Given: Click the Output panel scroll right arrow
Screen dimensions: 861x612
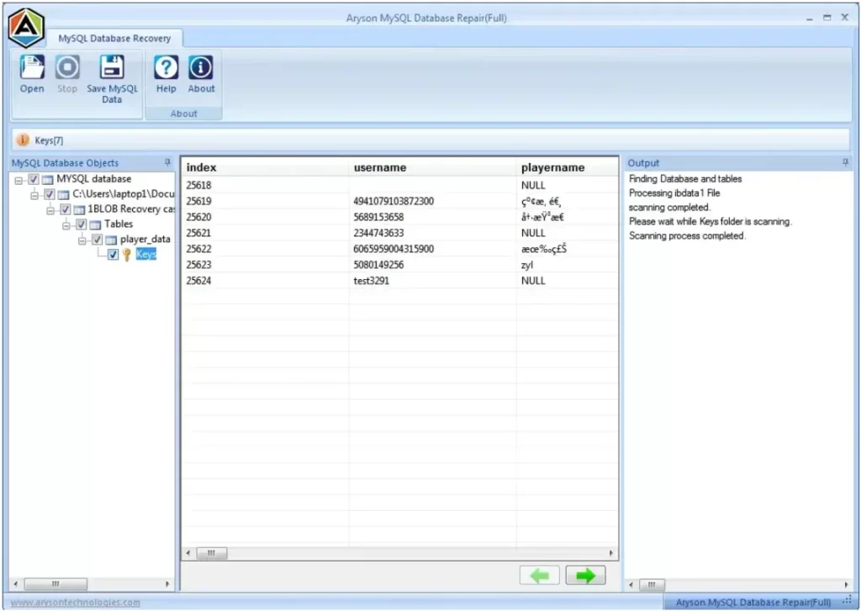Looking at the screenshot, I should click(x=846, y=584).
